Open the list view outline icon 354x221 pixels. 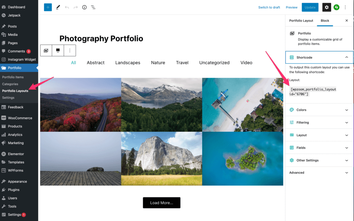[x=93, y=8]
